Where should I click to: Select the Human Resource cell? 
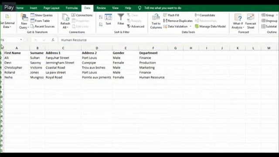153,77
